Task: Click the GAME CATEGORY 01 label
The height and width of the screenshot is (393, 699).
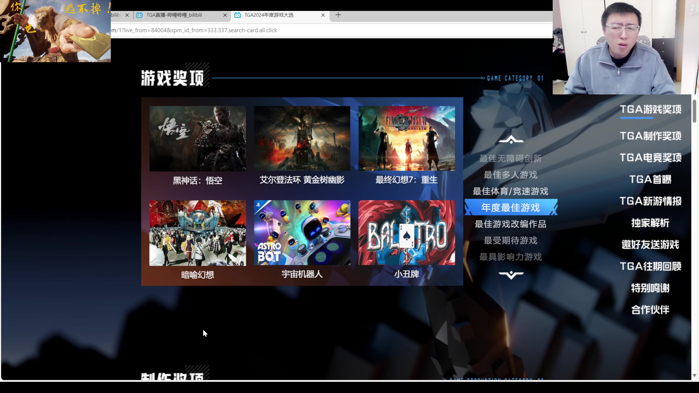Action: (515, 78)
